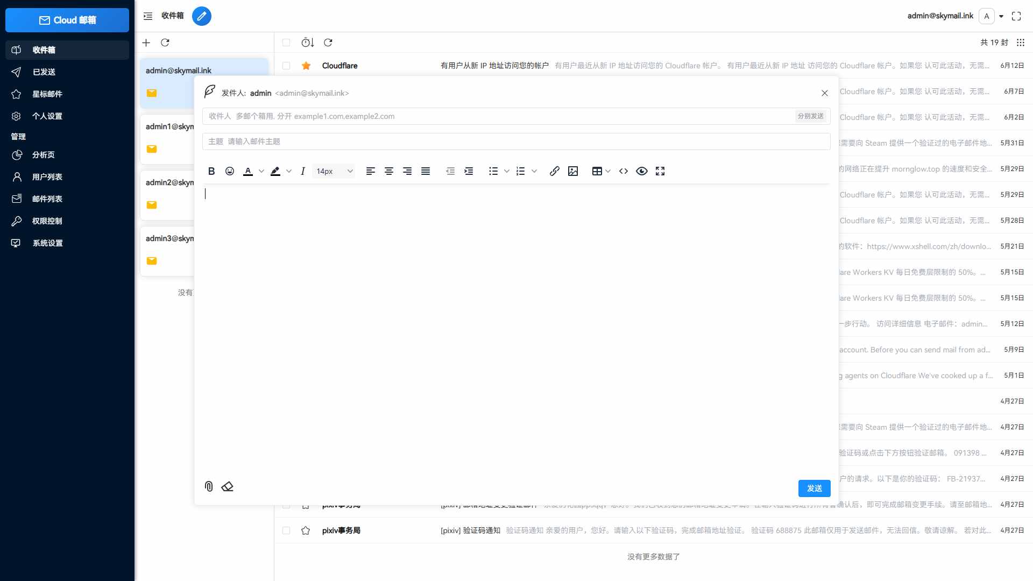
Task: Preview the email with the eye icon
Action: (x=642, y=171)
